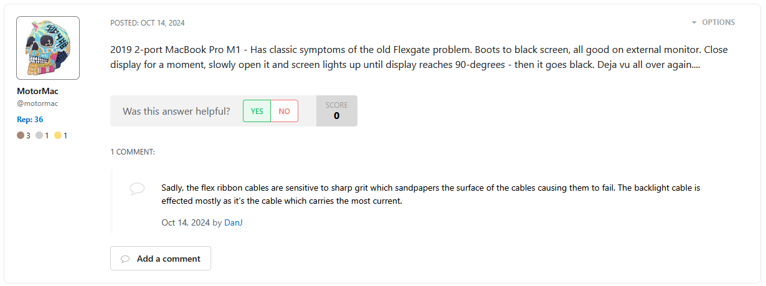The height and width of the screenshot is (286, 766).
Task: Click the speech bubble icon beside the comment
Action: [x=138, y=189]
